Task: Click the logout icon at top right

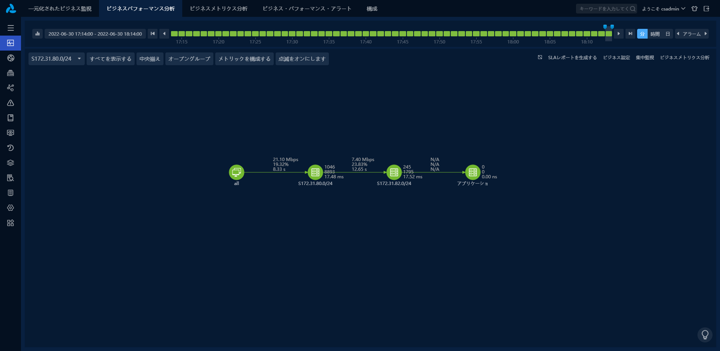Action: [x=706, y=9]
